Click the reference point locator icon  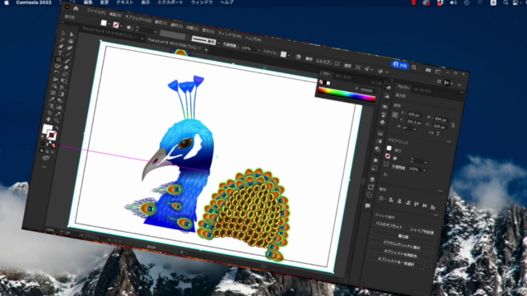[x=395, y=115]
